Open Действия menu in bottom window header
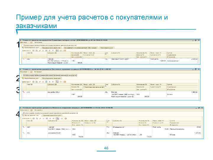Screen dimensions: 213x160 click(24, 110)
